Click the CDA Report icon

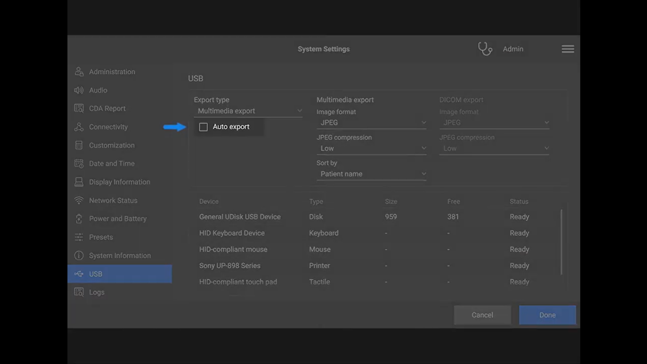pos(79,108)
